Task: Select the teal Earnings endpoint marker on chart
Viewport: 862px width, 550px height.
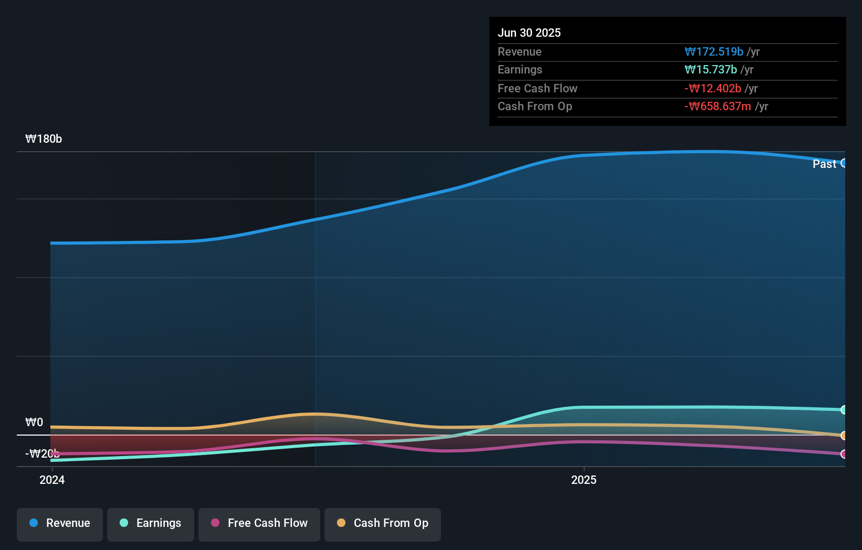Action: pos(844,410)
